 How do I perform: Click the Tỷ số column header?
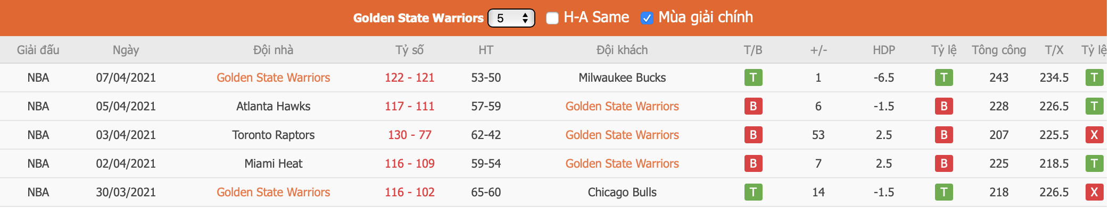(409, 50)
